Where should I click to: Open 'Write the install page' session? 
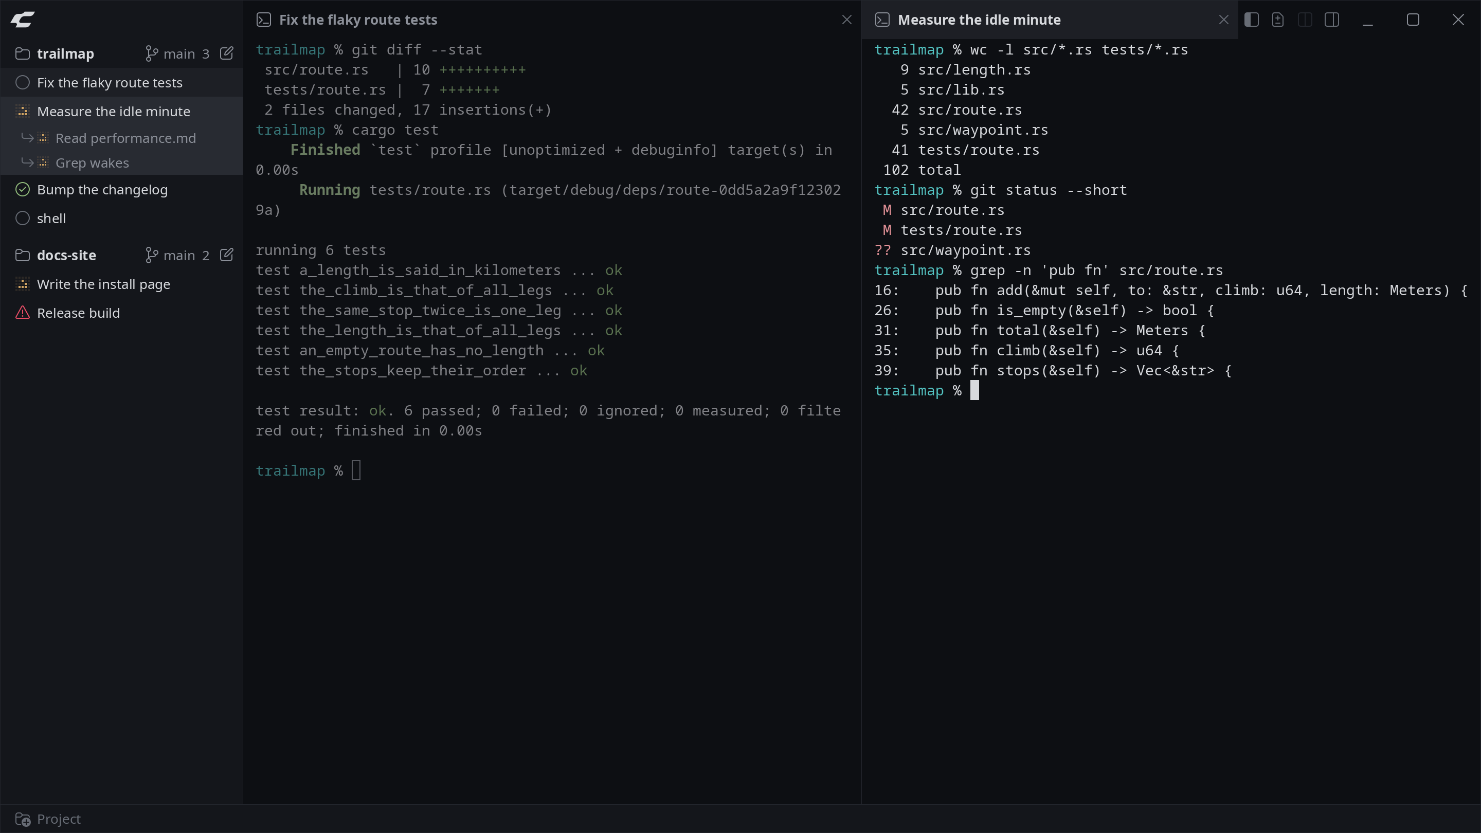tap(121, 284)
